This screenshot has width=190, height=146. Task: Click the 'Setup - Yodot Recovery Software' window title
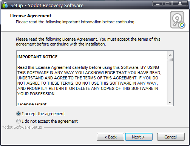(x=47, y=6)
